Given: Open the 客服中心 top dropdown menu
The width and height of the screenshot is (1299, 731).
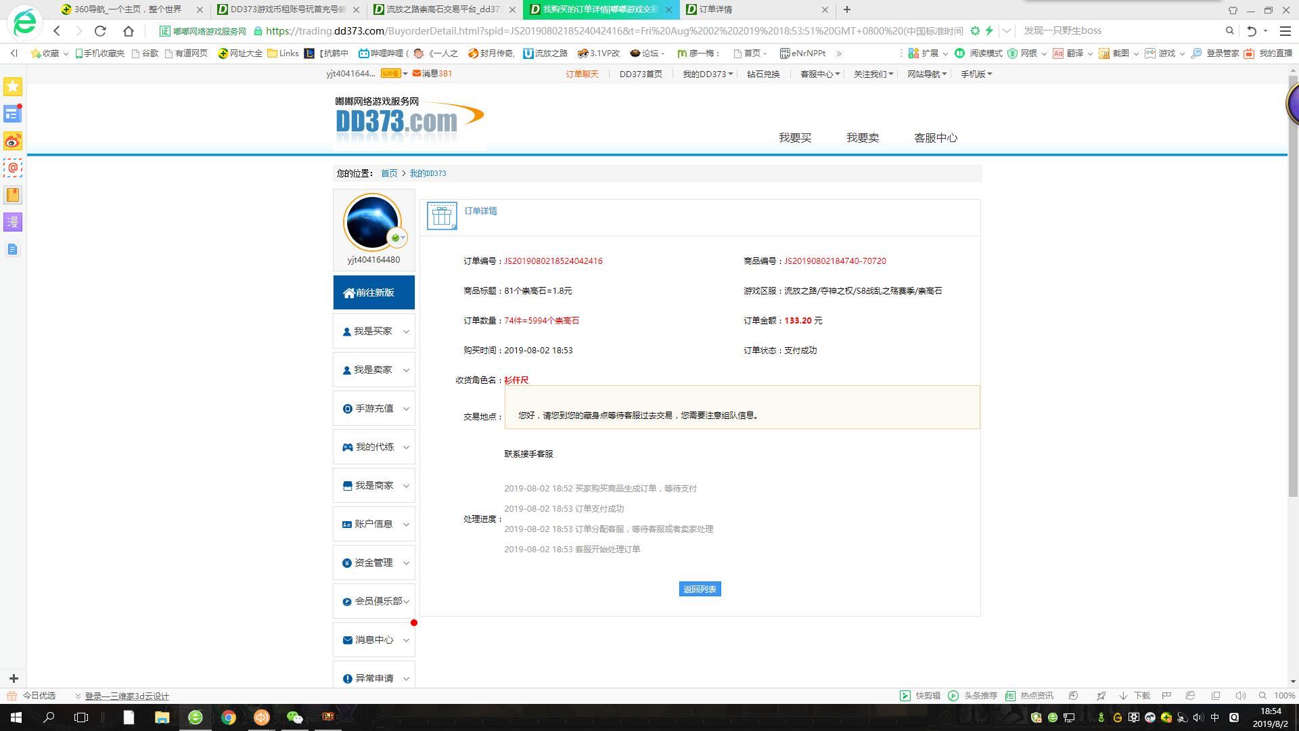Looking at the screenshot, I should 819,74.
